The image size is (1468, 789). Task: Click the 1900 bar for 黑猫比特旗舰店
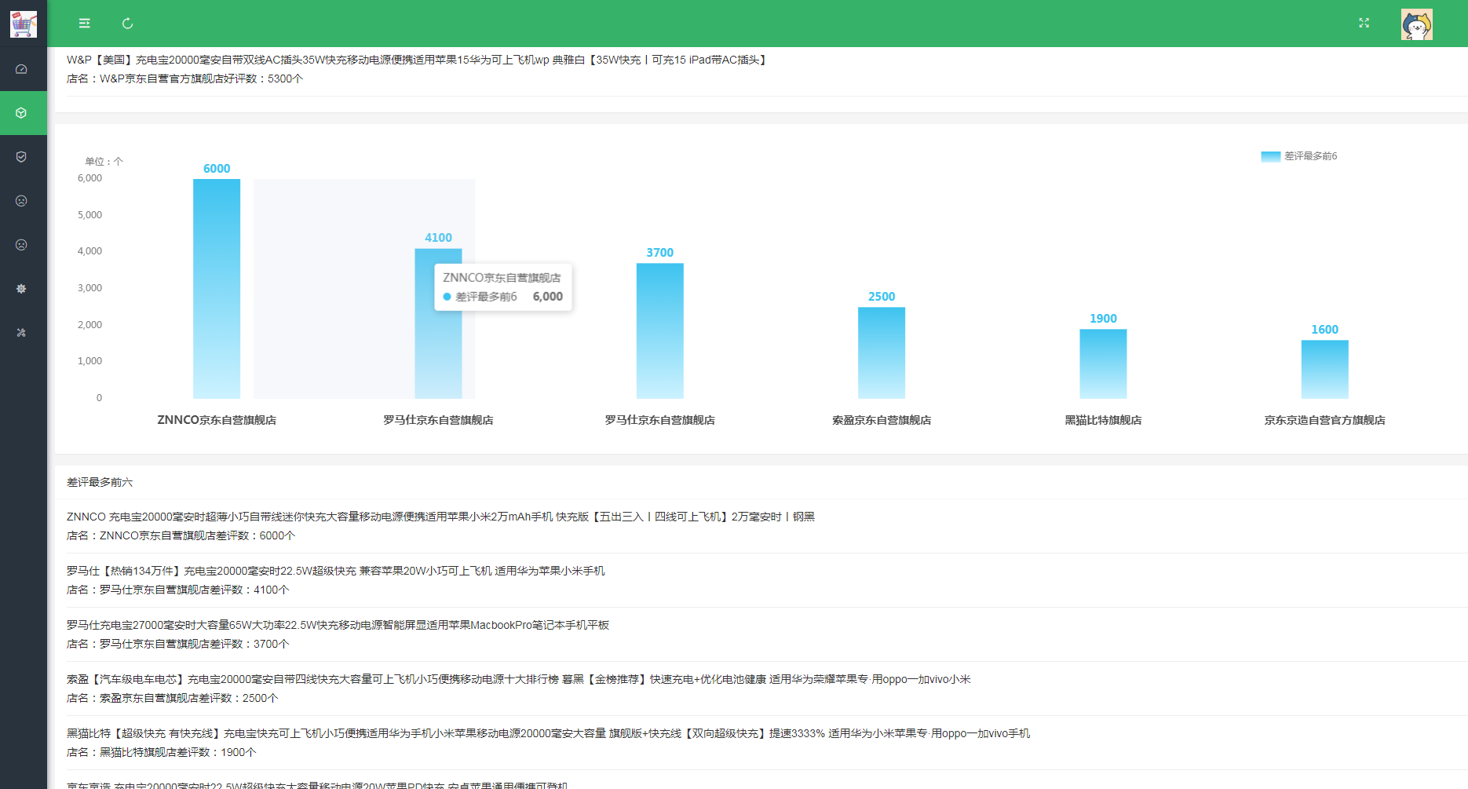click(x=1103, y=363)
